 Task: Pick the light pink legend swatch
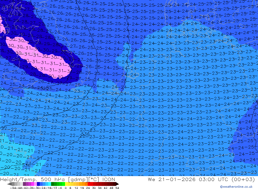(x=35, y=184)
